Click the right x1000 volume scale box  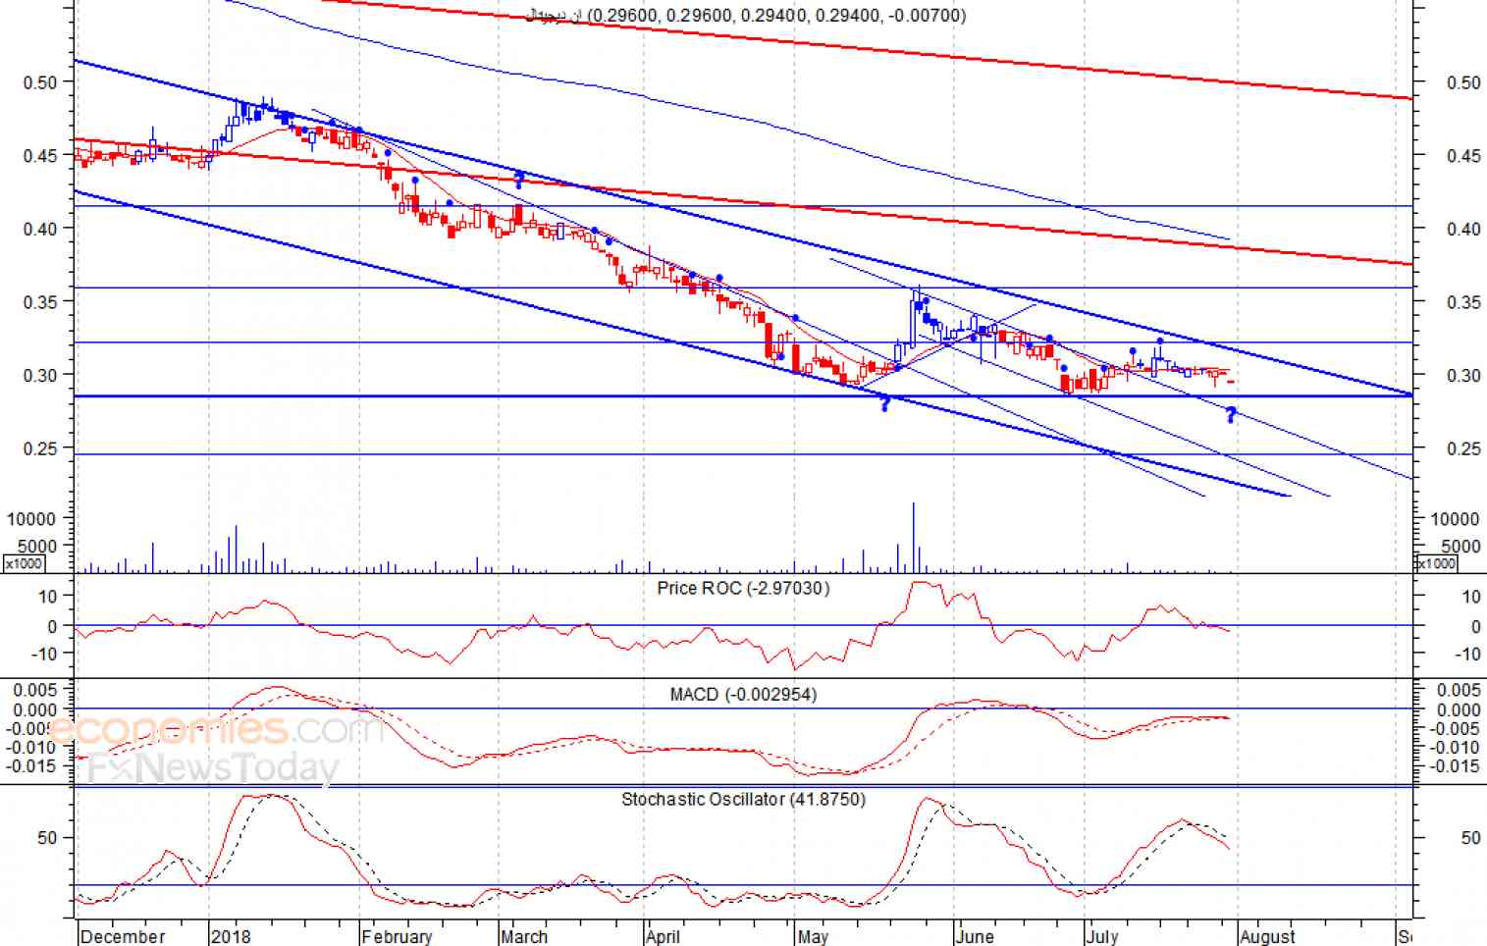pyautogui.click(x=1435, y=563)
